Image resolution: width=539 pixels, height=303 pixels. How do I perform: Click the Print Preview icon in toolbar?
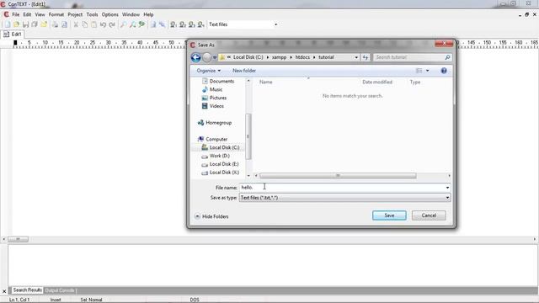64,24
